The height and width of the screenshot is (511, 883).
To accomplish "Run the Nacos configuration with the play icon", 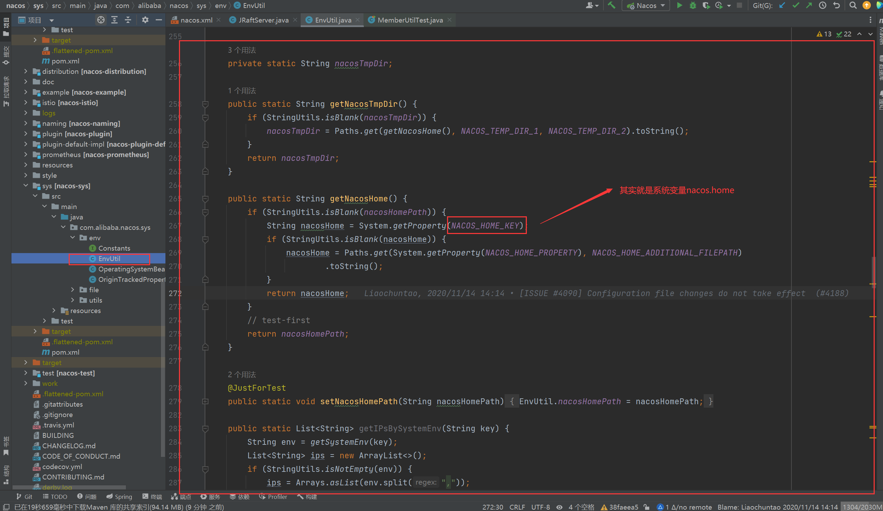I will (679, 5).
